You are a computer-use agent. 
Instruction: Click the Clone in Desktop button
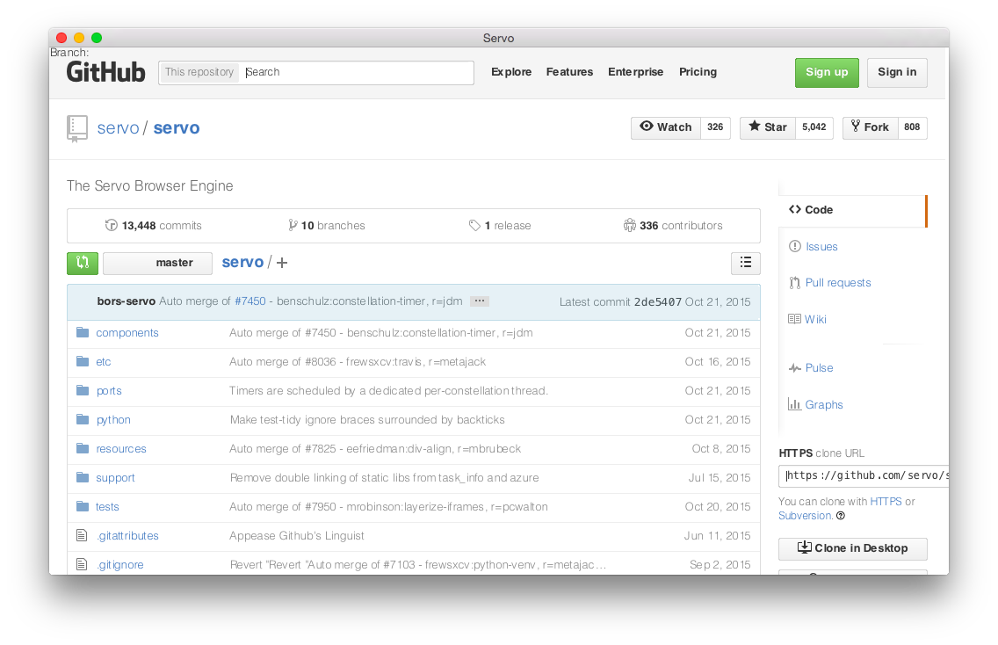853,548
